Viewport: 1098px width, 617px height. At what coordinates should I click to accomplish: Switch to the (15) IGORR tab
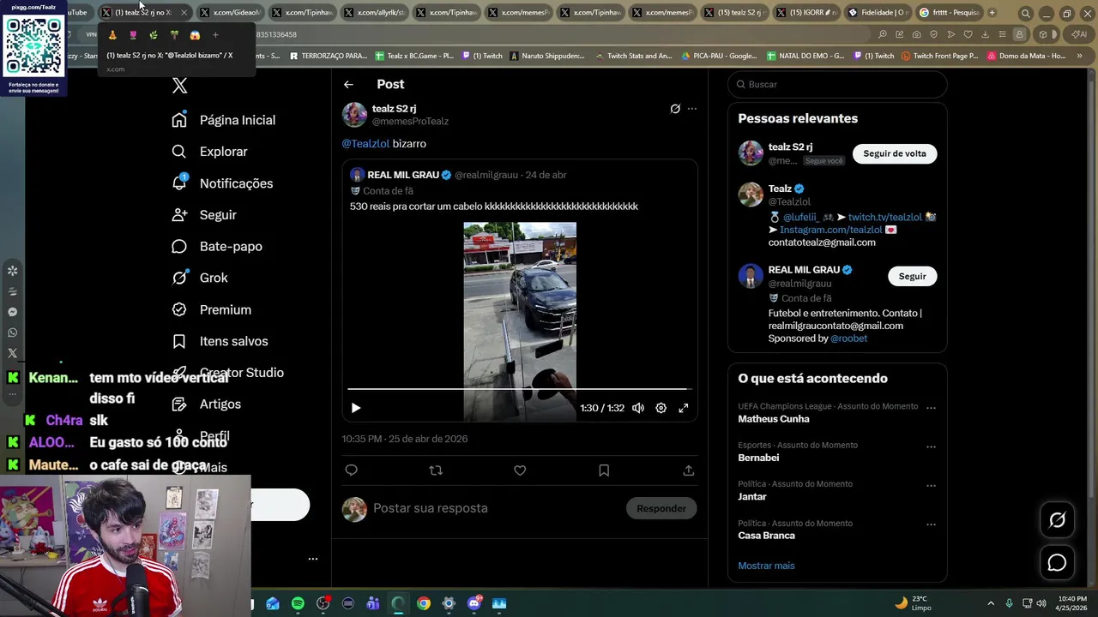click(x=805, y=13)
